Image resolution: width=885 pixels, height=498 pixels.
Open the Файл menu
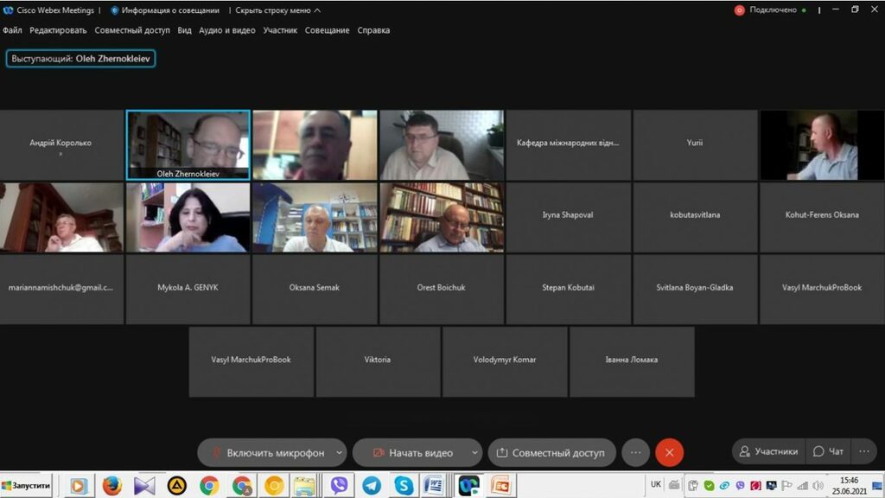[12, 30]
